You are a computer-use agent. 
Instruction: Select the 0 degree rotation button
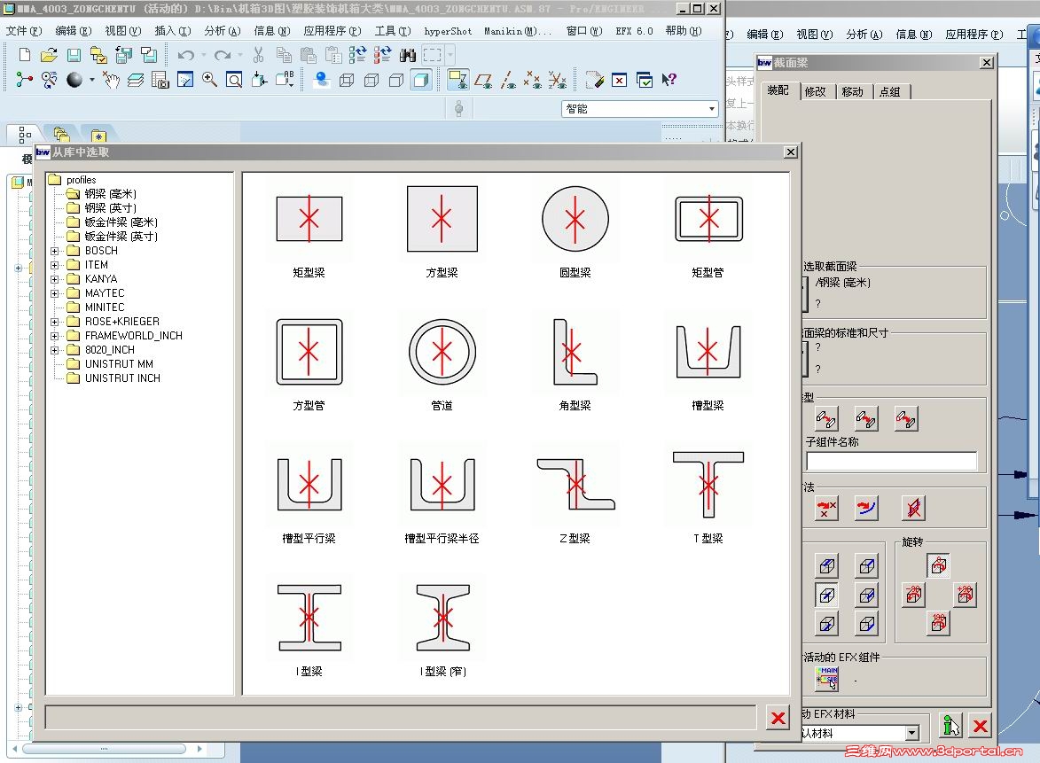tap(939, 565)
